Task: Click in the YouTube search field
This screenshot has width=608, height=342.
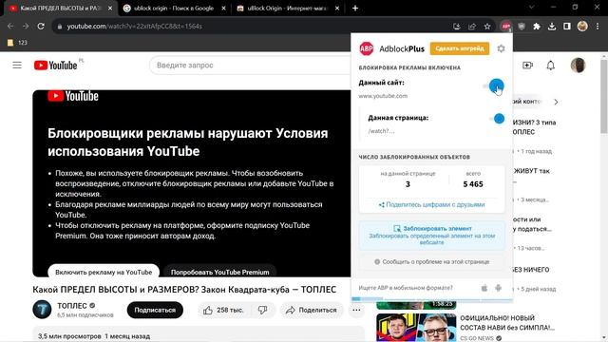Action: click(250, 66)
